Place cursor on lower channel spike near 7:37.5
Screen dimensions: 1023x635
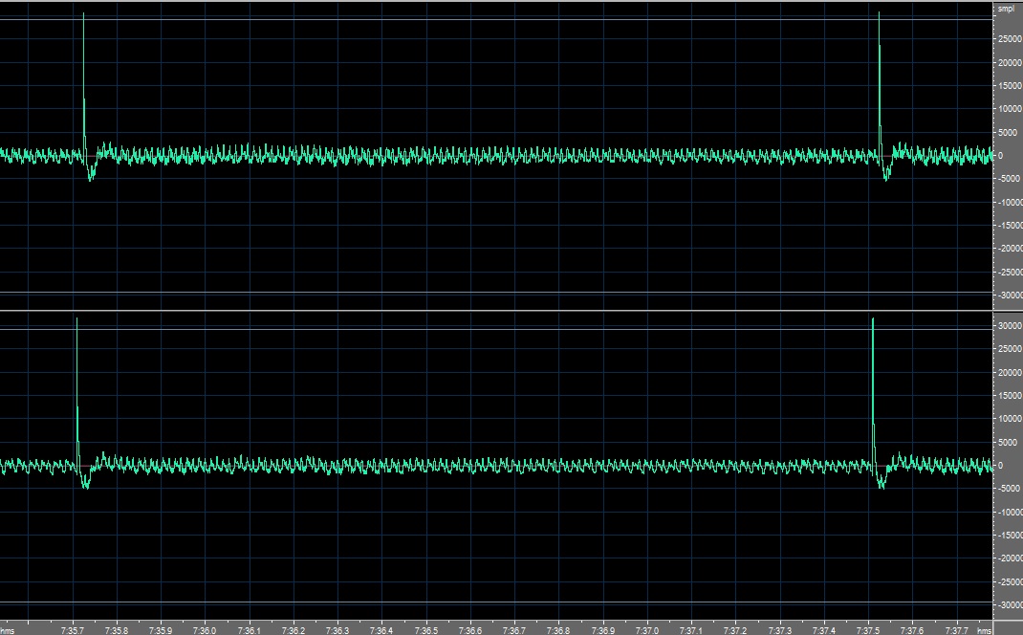[873, 390]
